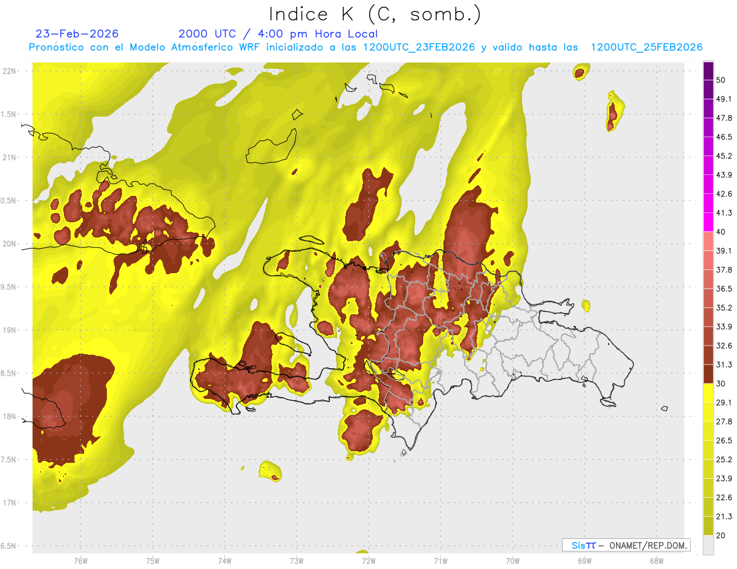Image resolution: width=737 pixels, height=569 pixels.
Task: Click the 'SisTT - ONAMET/REP.DOM.' credit box
Action: coord(626,545)
